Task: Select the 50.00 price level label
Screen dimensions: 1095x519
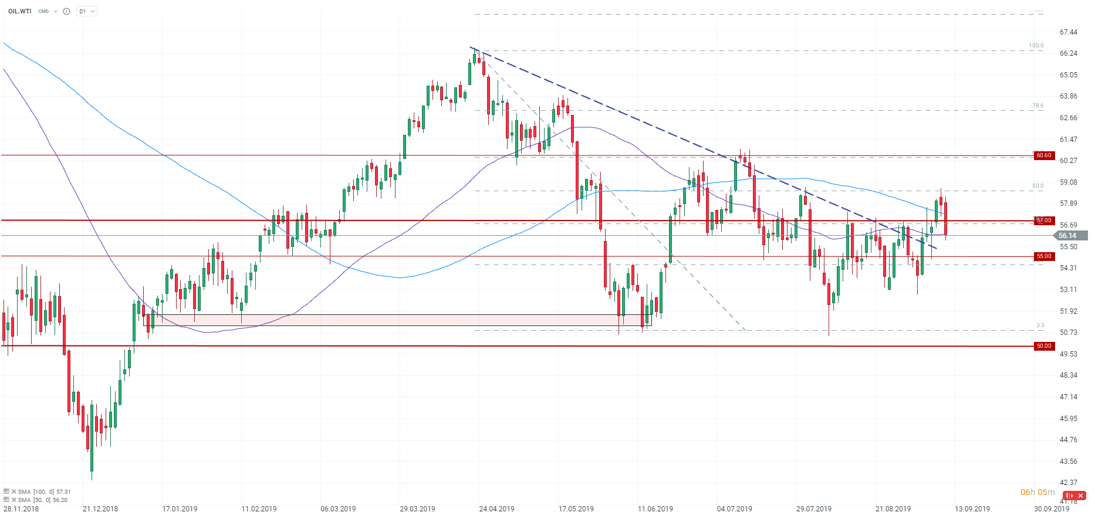Action: [1044, 346]
